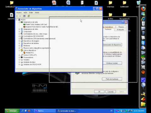Click the Certificado folder on desktop
This screenshot has width=151, height=113.
12,3
